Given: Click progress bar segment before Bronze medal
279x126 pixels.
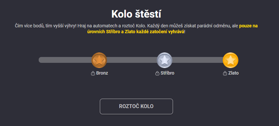Looking at the screenshot, I should coord(65,60).
